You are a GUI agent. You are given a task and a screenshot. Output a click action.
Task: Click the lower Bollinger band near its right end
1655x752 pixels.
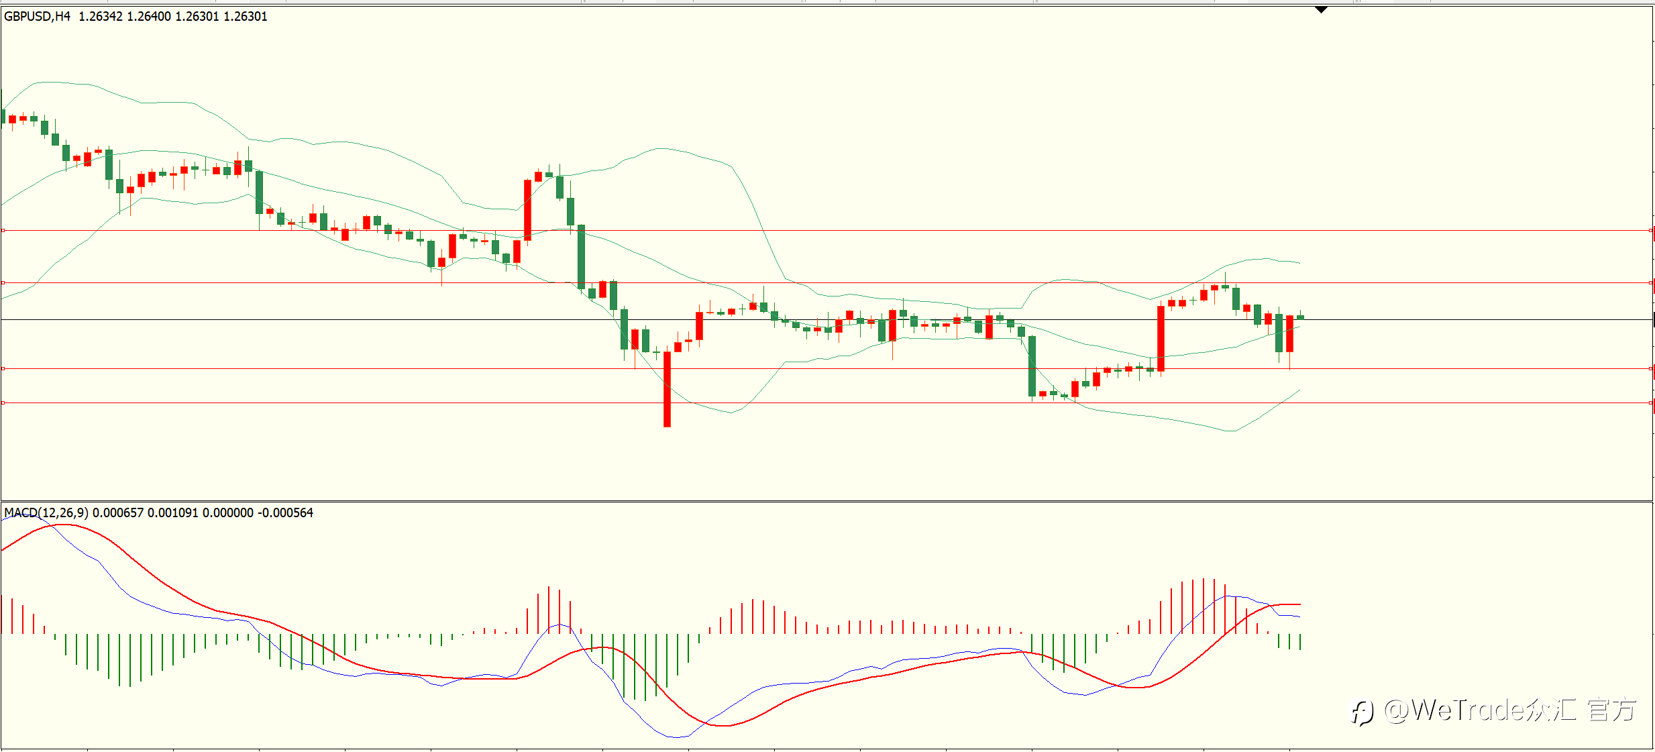(x=1288, y=396)
